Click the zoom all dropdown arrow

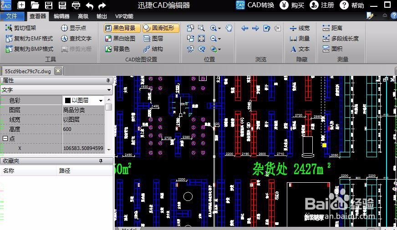[219, 49]
